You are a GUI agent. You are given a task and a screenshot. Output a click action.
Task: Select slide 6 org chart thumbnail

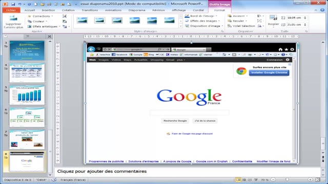click(x=27, y=117)
